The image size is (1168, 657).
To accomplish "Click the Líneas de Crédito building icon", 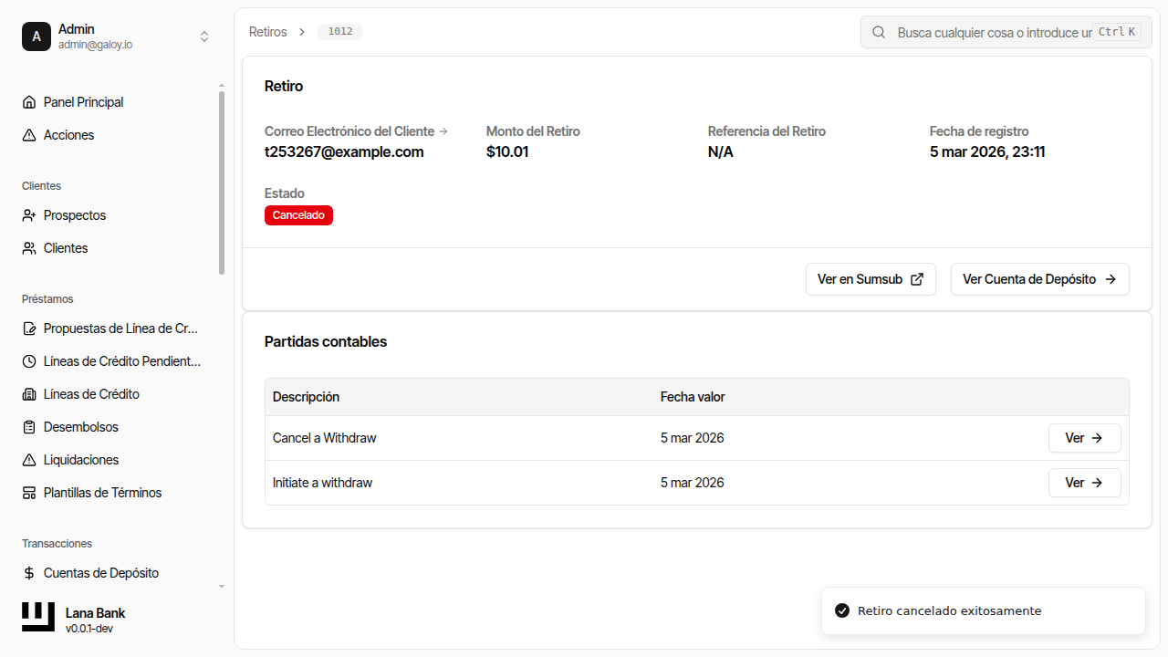I will (29, 394).
